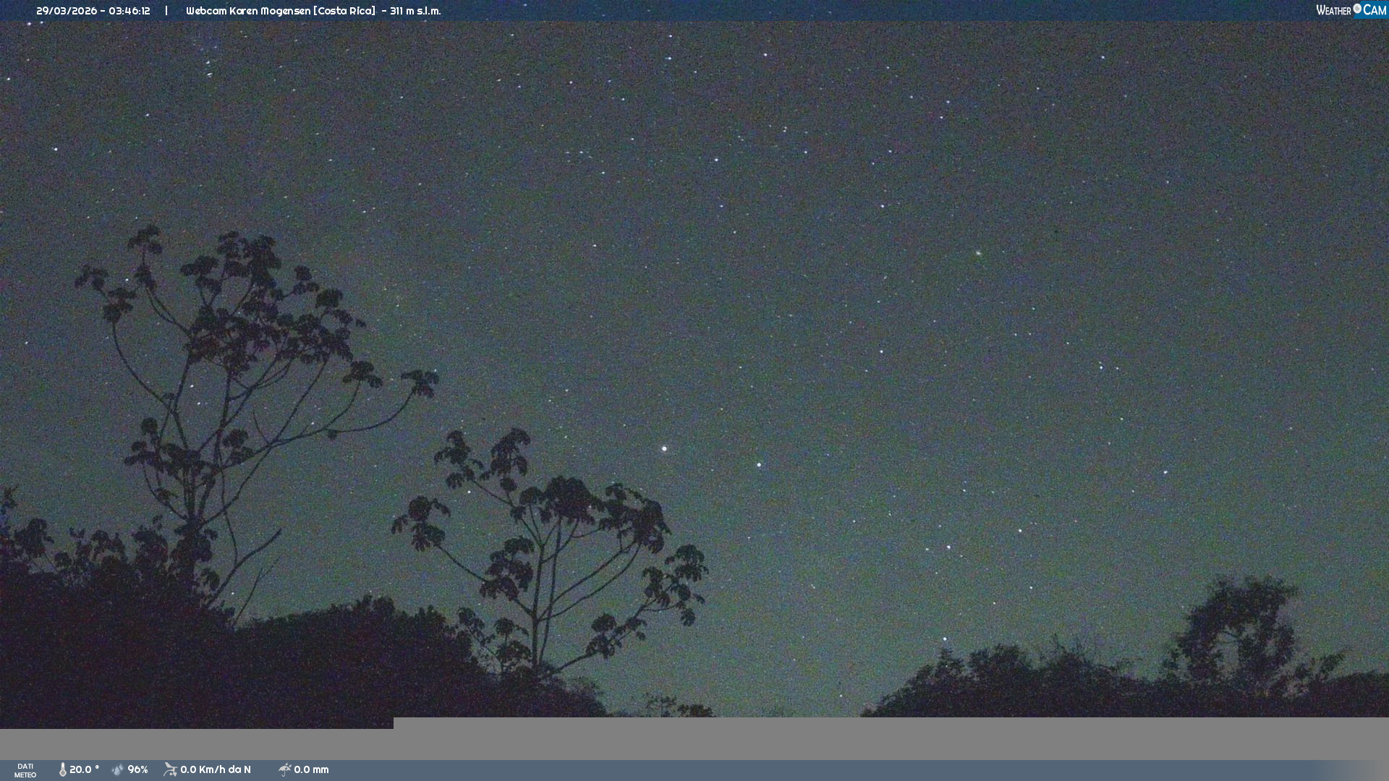Click the brightest star near the center tree
Screen dimensions: 1389x781
click(x=664, y=449)
